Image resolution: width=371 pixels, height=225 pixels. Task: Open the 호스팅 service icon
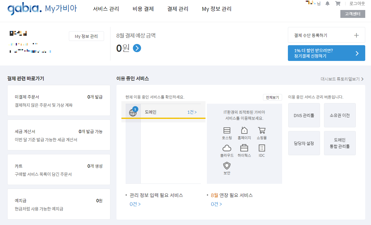coord(227,130)
